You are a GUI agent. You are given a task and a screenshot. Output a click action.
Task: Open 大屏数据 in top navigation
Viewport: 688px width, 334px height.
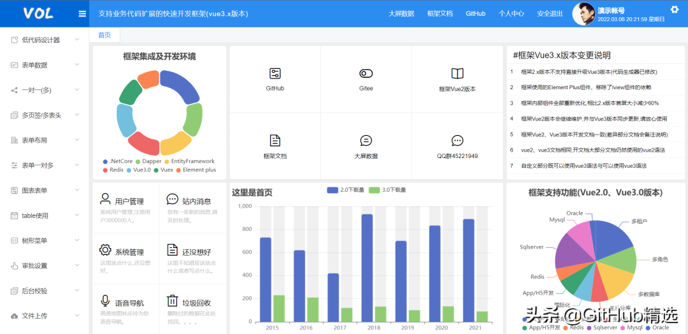point(401,13)
